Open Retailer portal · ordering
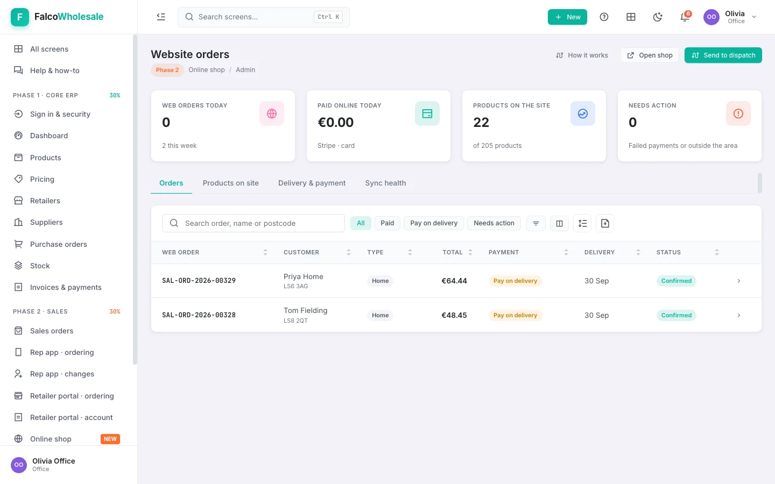 pyautogui.click(x=67, y=396)
